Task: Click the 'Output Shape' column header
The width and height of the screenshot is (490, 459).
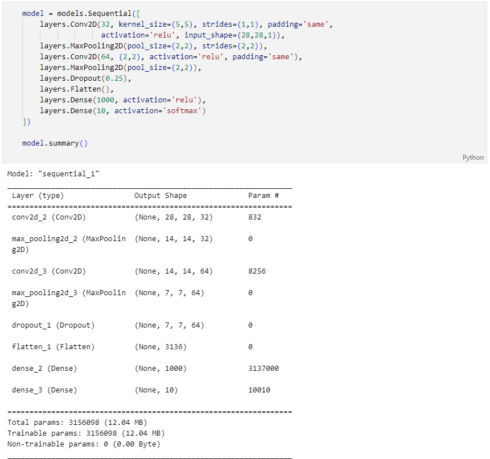Action: point(160,196)
